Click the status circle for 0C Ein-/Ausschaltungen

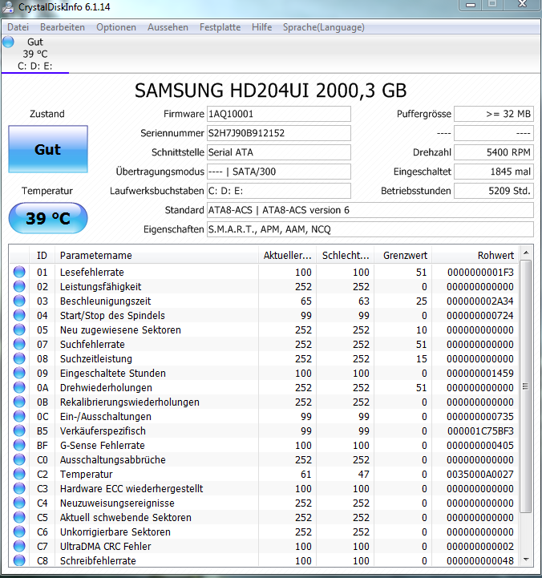click(19, 416)
